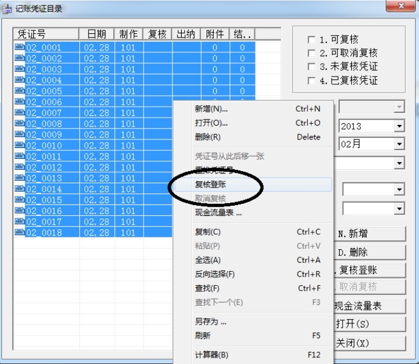This screenshot has width=419, height=364.
Task: Choose 反向选择(F) menu entry
Action: click(253, 274)
